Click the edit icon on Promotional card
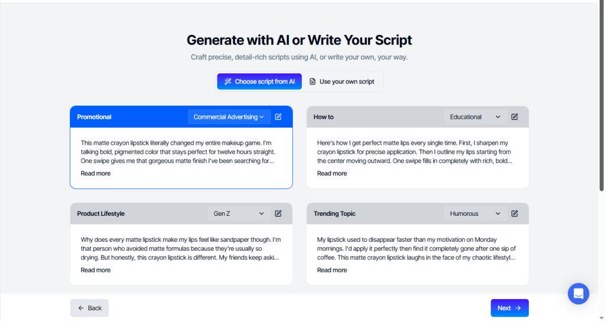Image resolution: width=605 pixels, height=321 pixels. click(x=278, y=117)
